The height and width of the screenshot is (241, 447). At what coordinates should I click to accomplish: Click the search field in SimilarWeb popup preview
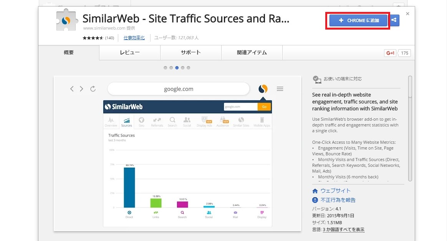click(241, 107)
